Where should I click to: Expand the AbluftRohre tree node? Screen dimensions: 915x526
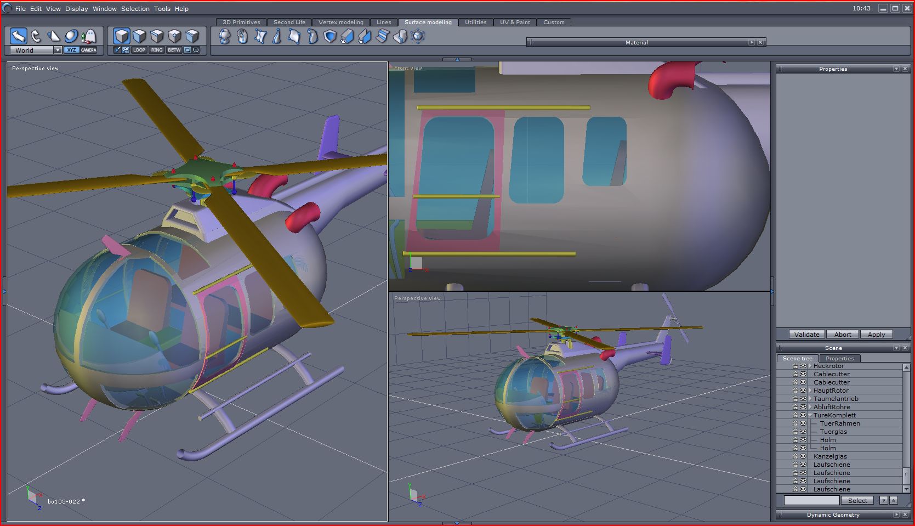tap(810, 407)
